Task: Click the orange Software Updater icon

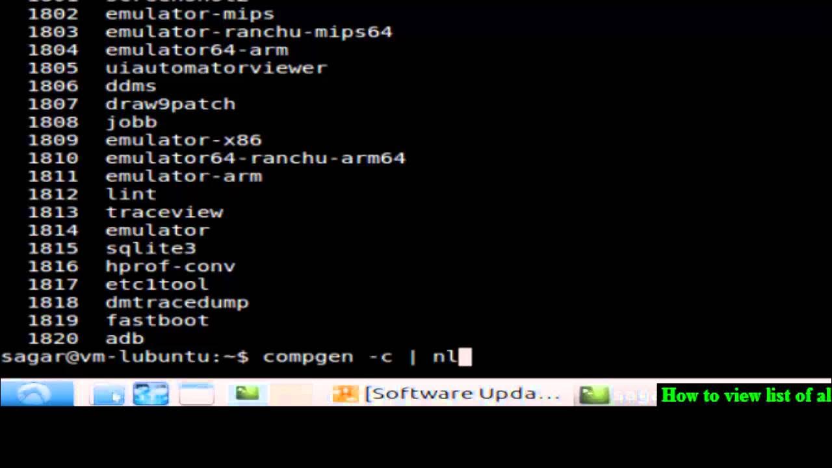Action: point(345,394)
